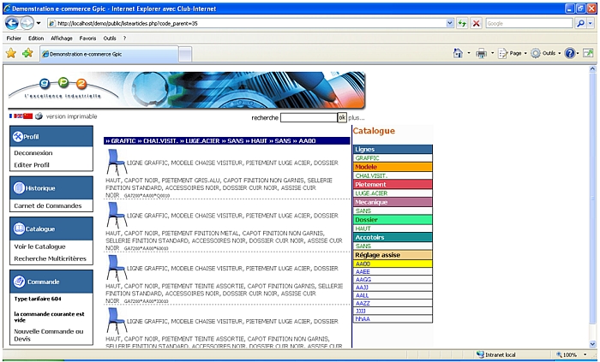Open the Affichage menu

coord(61,39)
